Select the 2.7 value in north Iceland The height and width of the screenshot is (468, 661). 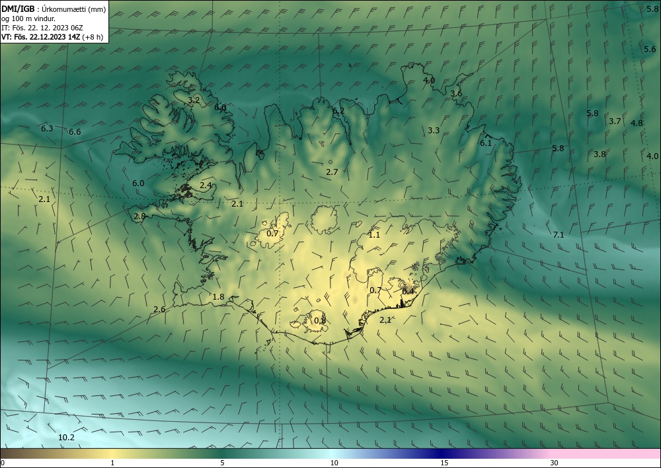[x=332, y=172]
